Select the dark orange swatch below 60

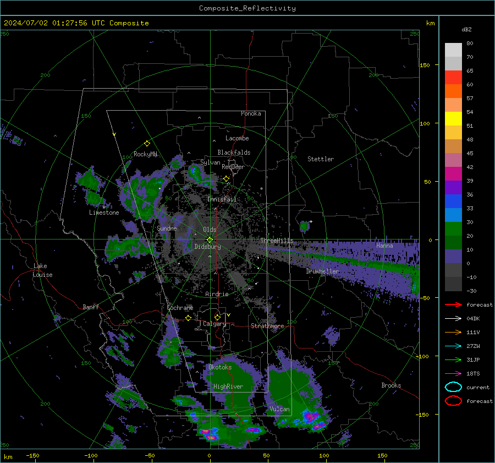pyautogui.click(x=453, y=91)
